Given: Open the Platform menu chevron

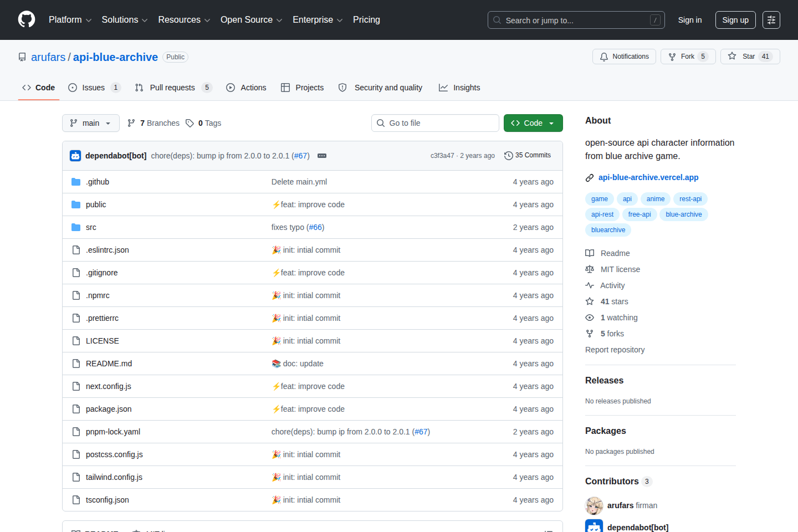Looking at the screenshot, I should (x=89, y=20).
